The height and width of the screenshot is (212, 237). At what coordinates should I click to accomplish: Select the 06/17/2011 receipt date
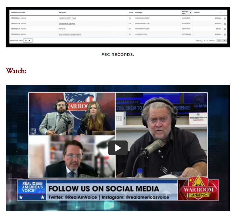coord(186,29)
